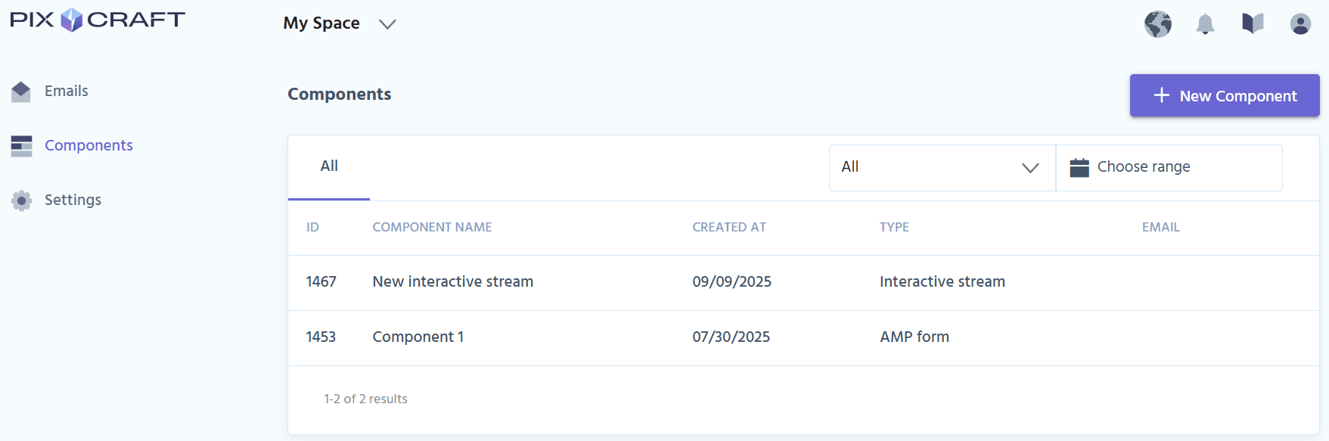This screenshot has width=1329, height=441.
Task: Click the calendar icon in range picker
Action: pyautogui.click(x=1079, y=167)
